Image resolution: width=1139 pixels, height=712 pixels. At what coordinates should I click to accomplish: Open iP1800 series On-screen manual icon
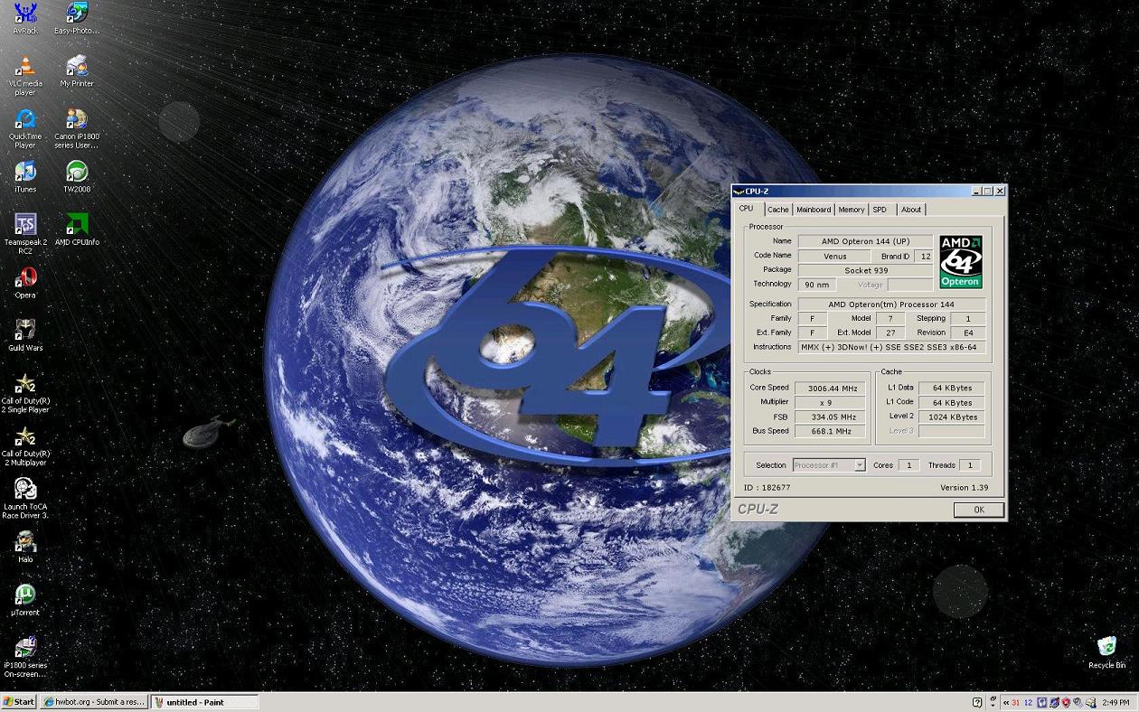[x=25, y=658]
